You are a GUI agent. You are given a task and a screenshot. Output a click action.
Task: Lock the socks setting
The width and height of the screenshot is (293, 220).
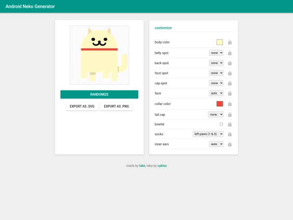click(230, 134)
